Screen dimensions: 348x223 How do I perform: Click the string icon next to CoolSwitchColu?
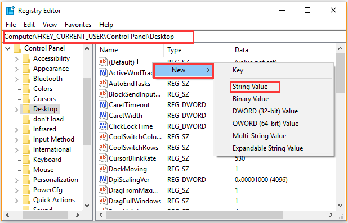click(102, 136)
